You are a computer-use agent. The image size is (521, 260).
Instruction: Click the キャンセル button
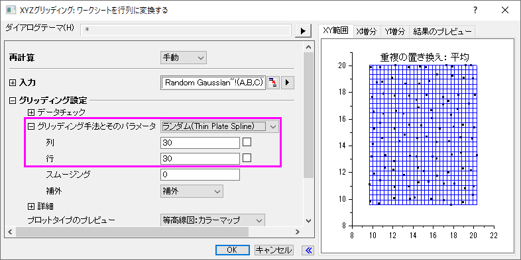pos(274,250)
